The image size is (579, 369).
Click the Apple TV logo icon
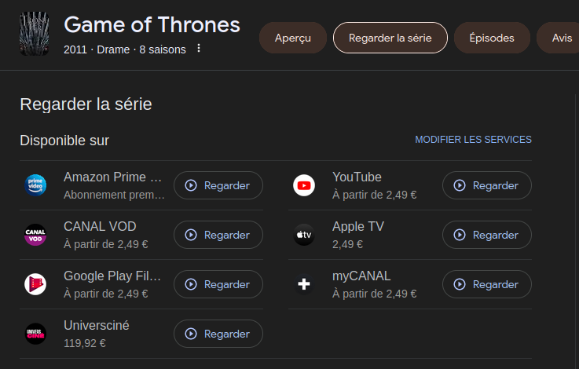click(x=304, y=235)
